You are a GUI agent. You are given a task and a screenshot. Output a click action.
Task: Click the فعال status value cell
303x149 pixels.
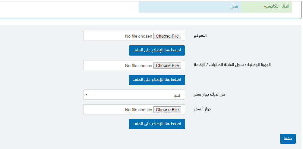(x=190, y=7)
